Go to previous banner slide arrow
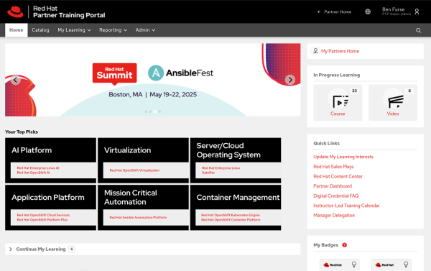The height and width of the screenshot is (271, 431). click(x=15, y=80)
